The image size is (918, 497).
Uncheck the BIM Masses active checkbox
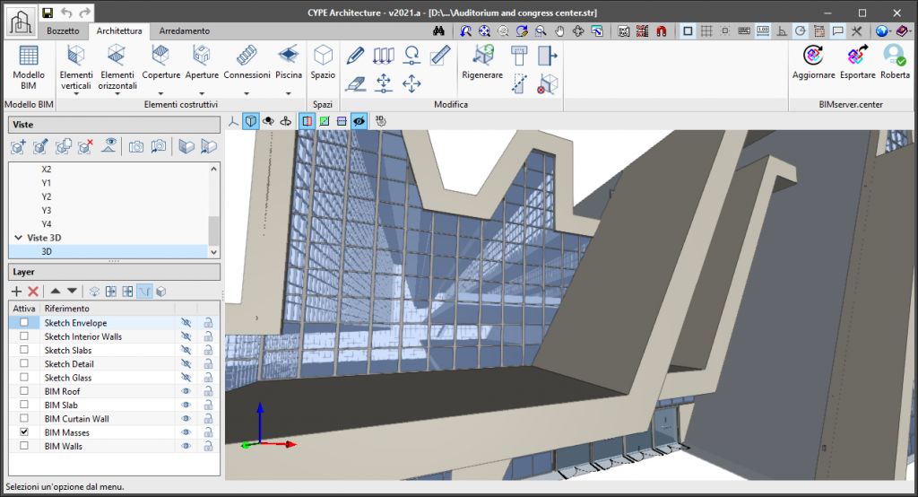(24, 432)
